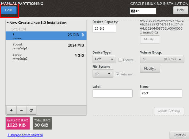Click the TOTAL SPACE 30 GiB box
189x139 pixels.
tap(42, 123)
